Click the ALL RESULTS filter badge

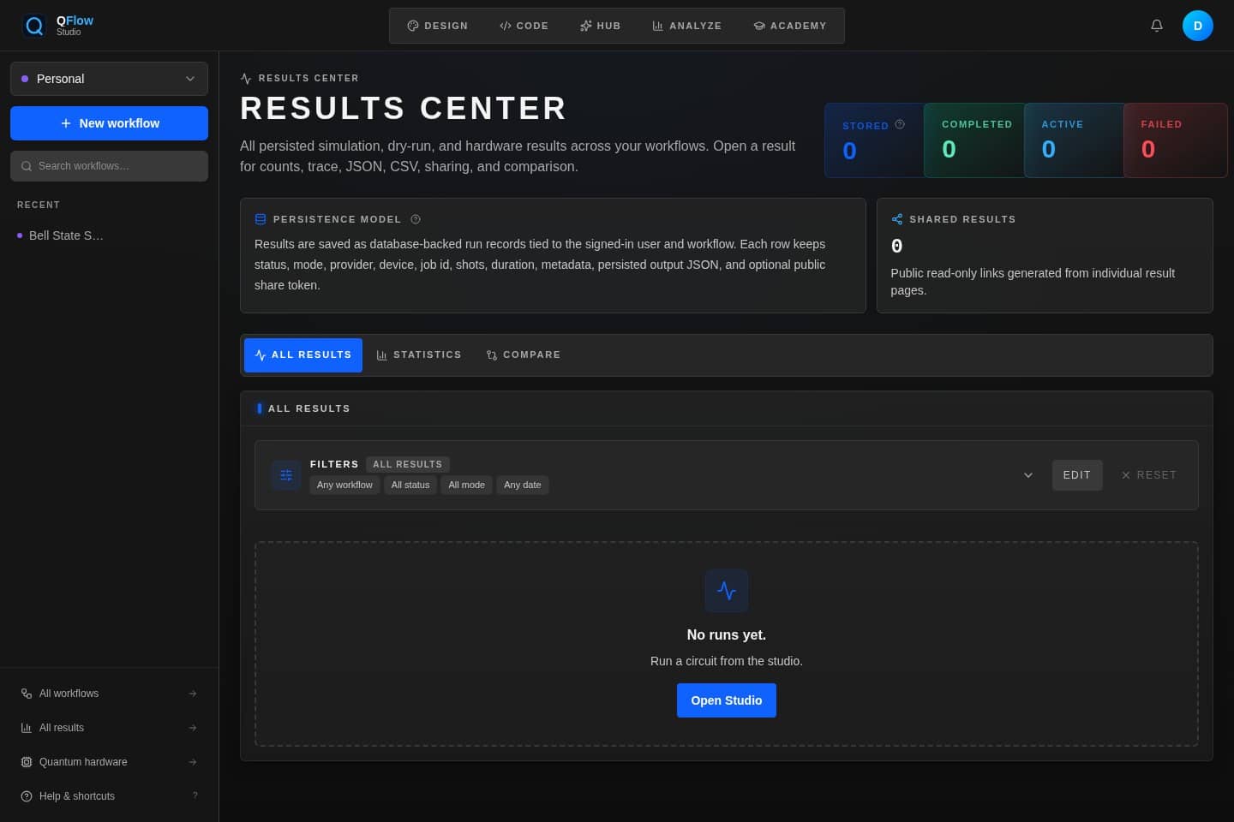pos(408,464)
